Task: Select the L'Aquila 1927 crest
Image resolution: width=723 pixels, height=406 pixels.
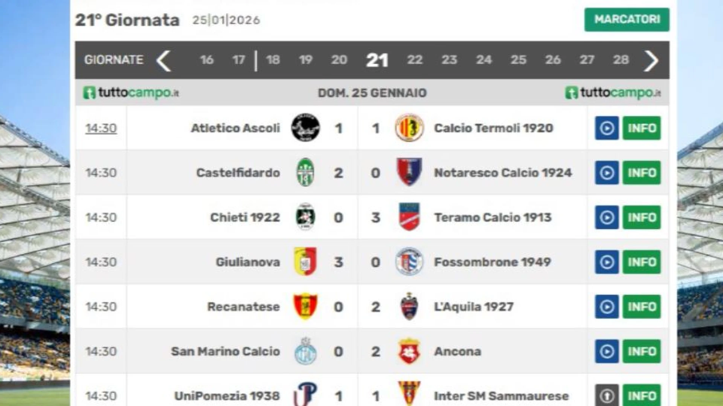Action: click(410, 306)
